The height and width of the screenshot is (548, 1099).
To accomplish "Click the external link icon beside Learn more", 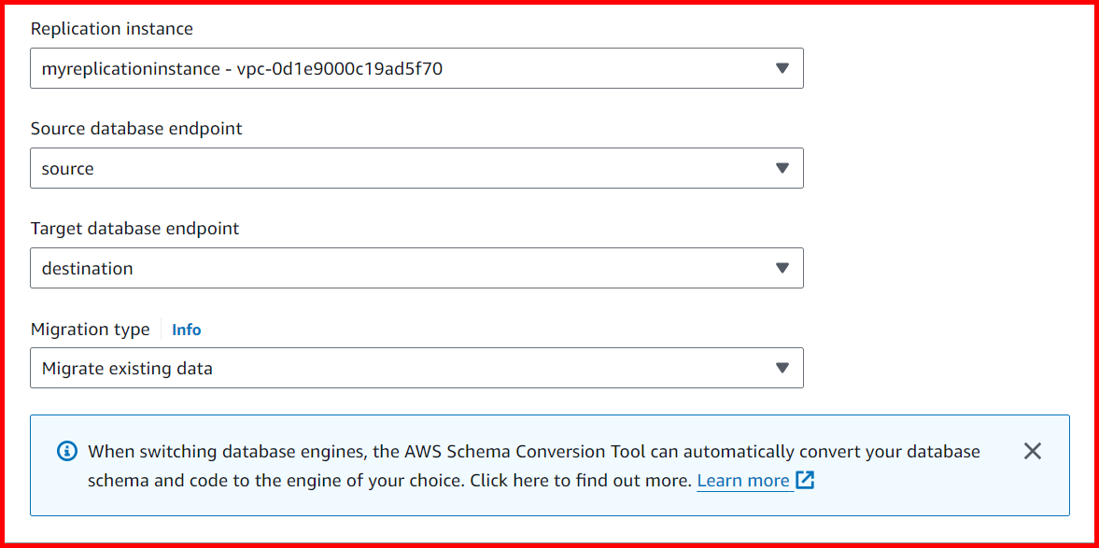I will coord(805,480).
